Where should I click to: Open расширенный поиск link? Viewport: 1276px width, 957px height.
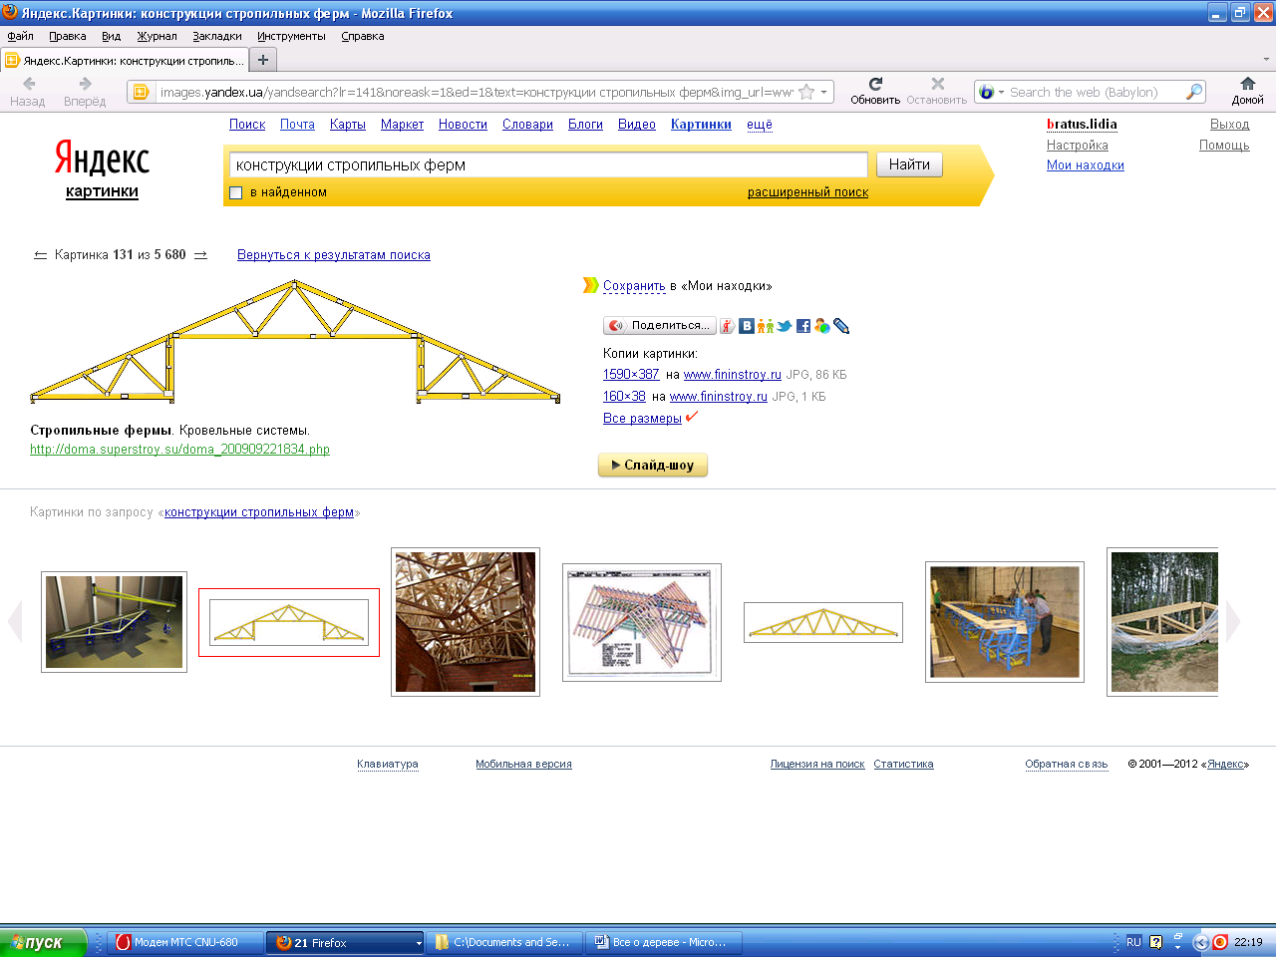[x=807, y=192]
